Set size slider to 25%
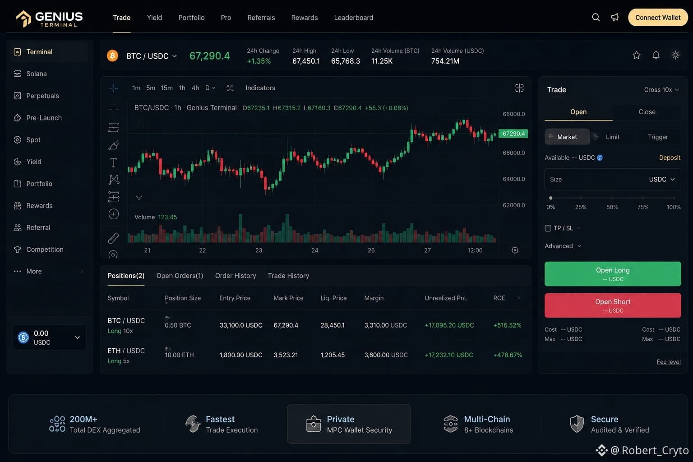693x462 pixels. (581, 198)
